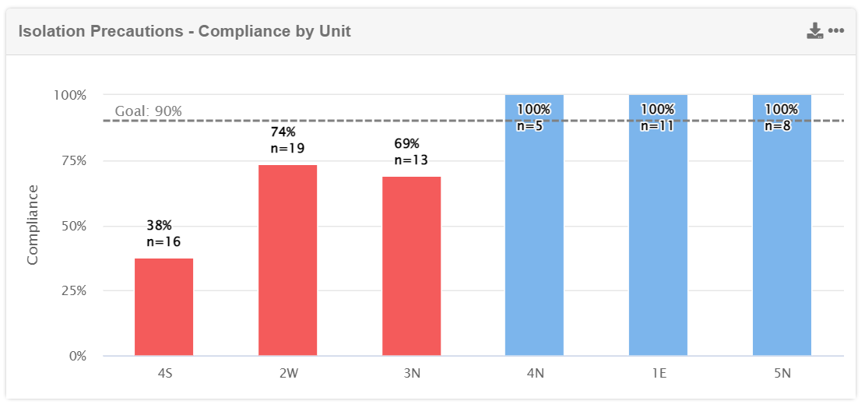Viewport: 865px width, 408px height.
Task: Select the red 2W bar
Action: point(287,260)
